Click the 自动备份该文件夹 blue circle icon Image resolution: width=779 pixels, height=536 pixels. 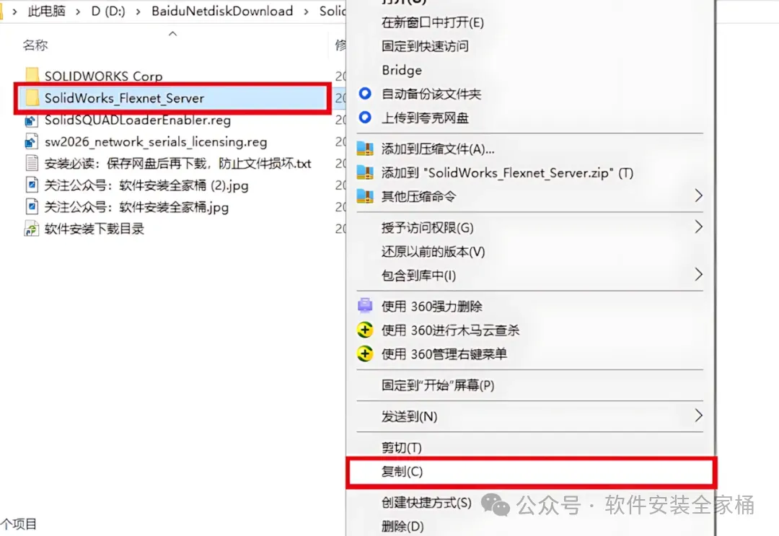coord(365,93)
